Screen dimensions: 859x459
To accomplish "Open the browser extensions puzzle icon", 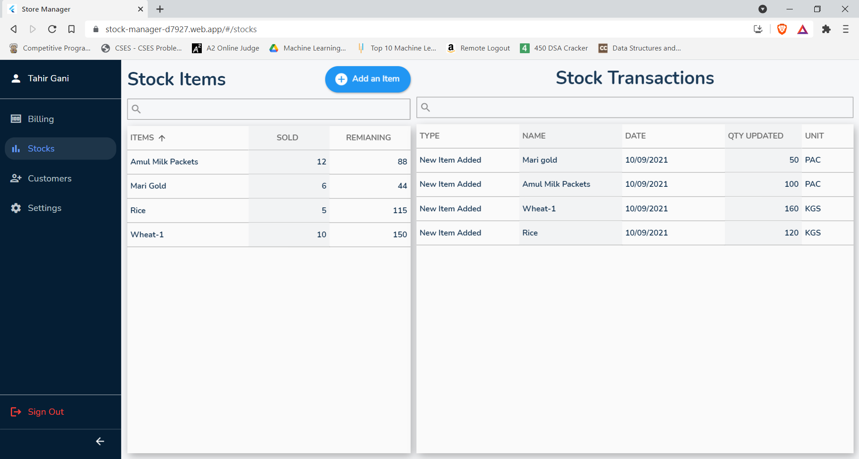I will 826,29.
